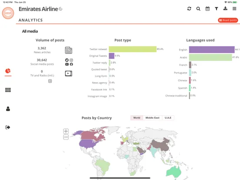240x180 pixels.
Task: Open the calendar date picker icon
Action: pyautogui.click(x=207, y=9)
